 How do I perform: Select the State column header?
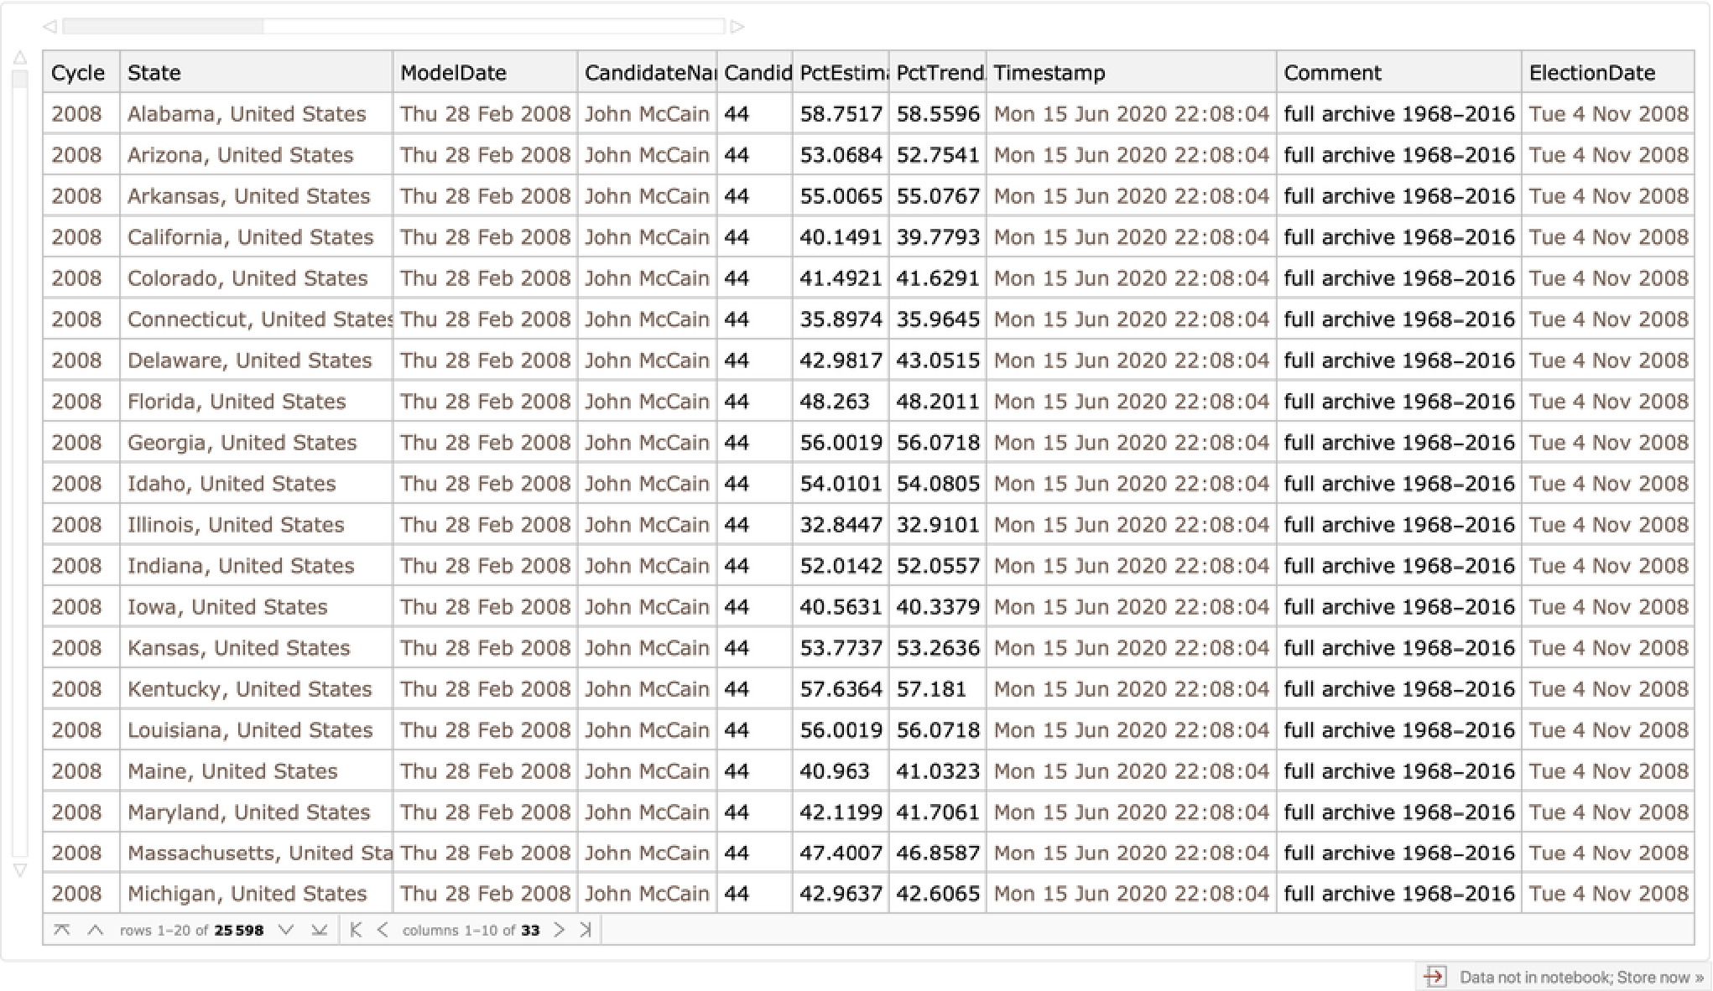point(154,73)
